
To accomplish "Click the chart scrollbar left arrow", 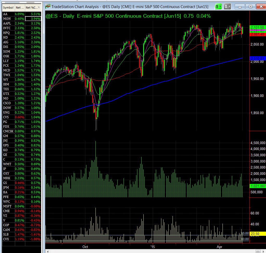I will (x=48, y=251).
